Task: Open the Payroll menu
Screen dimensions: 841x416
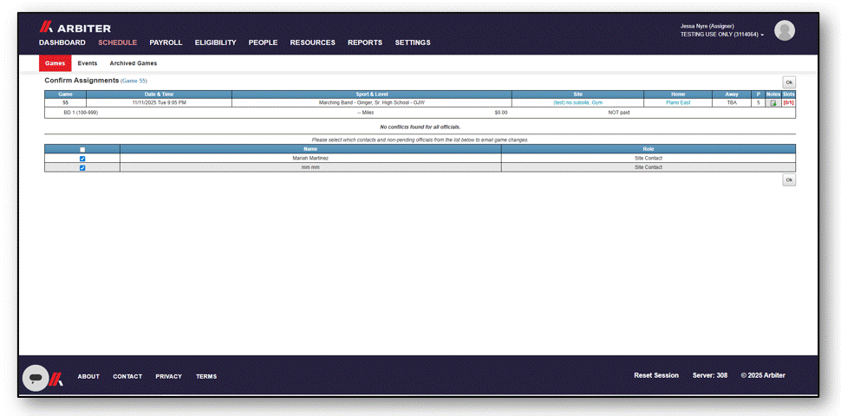Action: pos(166,42)
